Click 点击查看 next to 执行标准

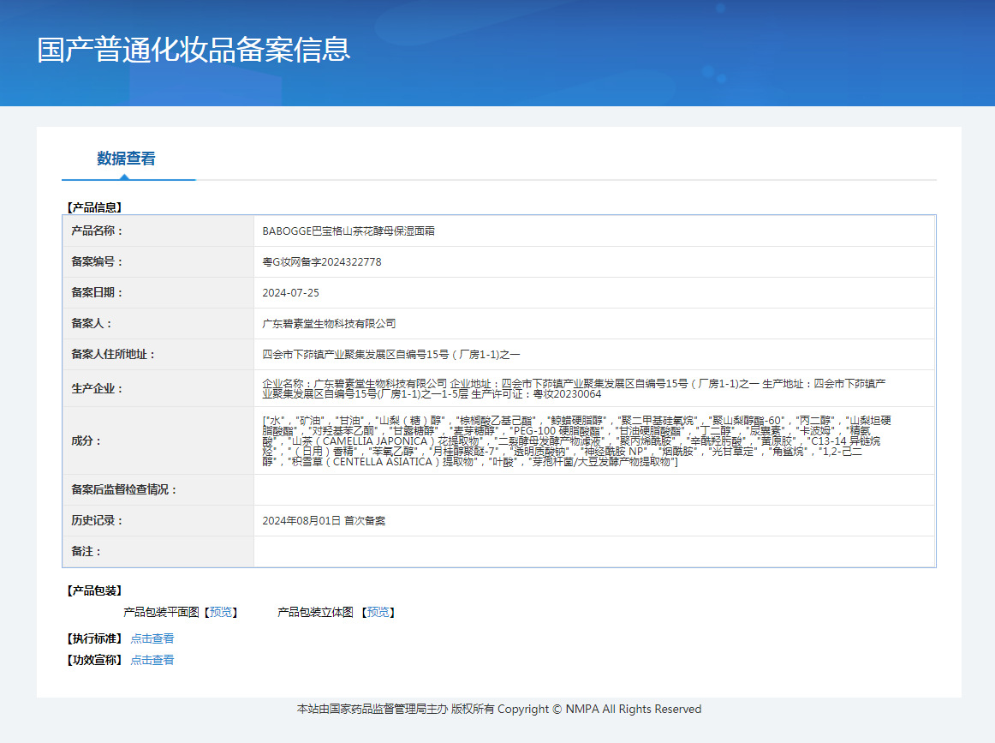[152, 638]
